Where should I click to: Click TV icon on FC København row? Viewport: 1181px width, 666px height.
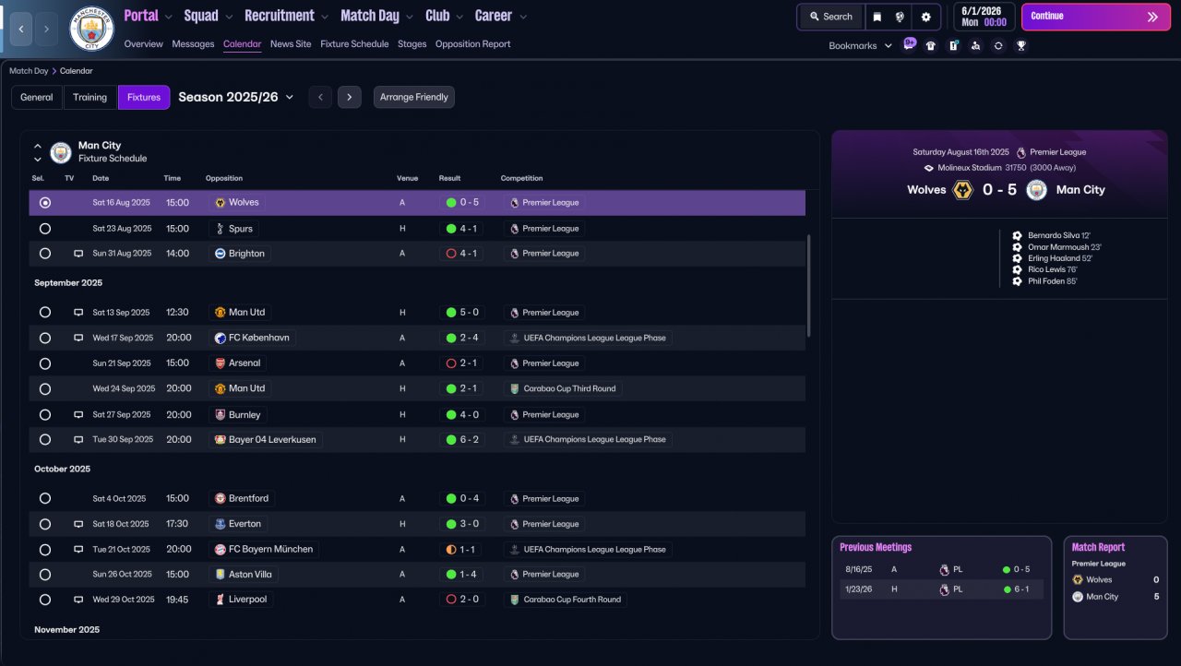[78, 339]
